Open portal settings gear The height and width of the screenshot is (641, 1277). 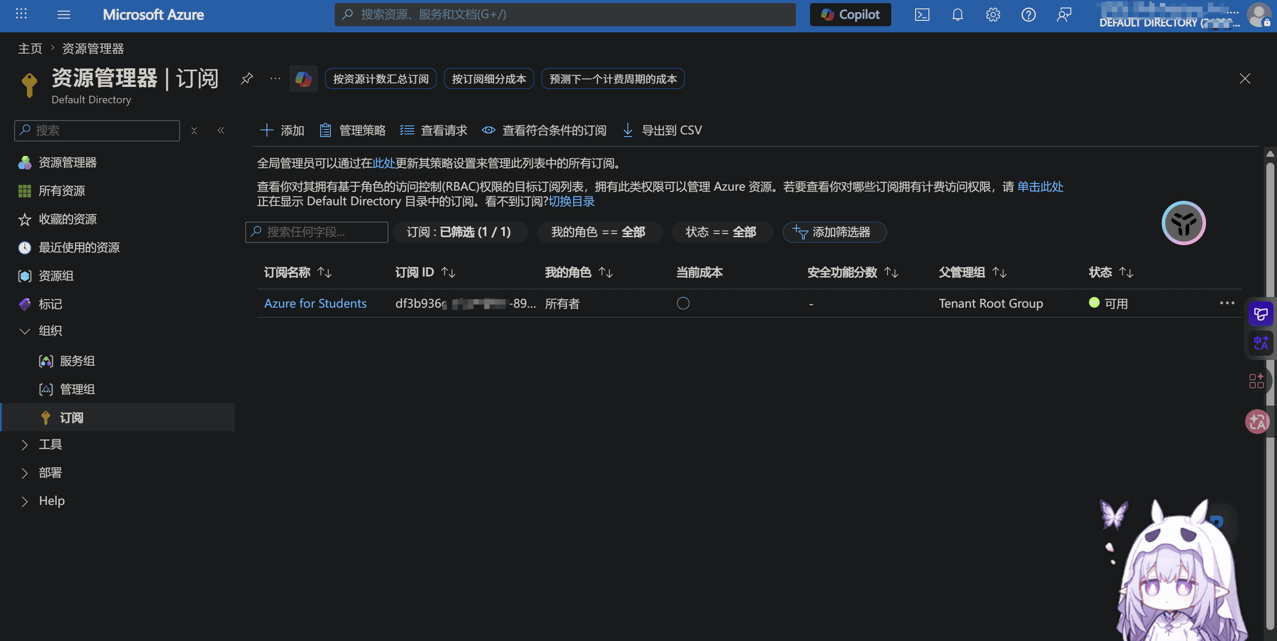(x=993, y=14)
